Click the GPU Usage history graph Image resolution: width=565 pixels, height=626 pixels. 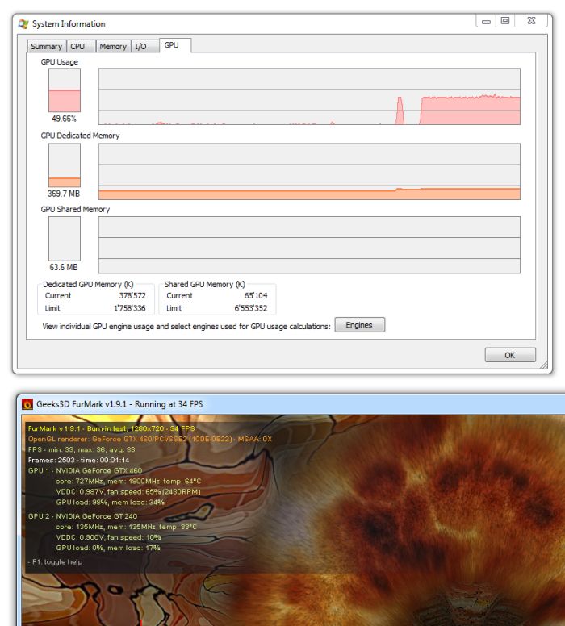tap(309, 96)
